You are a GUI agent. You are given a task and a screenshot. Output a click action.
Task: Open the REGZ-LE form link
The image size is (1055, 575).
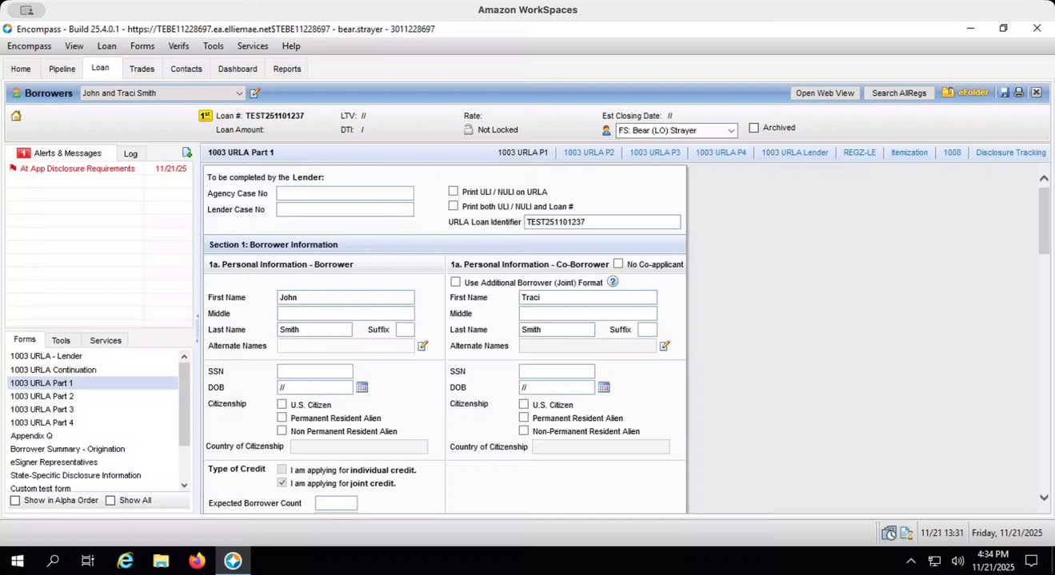click(x=860, y=153)
